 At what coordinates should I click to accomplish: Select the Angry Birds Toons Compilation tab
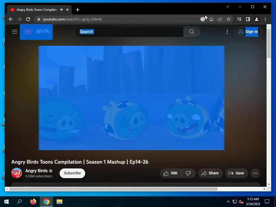[x=37, y=10]
